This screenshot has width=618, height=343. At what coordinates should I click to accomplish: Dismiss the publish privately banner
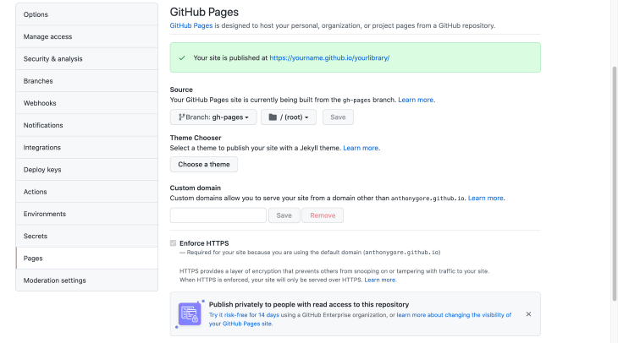528,314
